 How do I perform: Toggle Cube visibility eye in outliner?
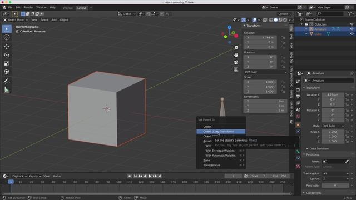pos(352,34)
